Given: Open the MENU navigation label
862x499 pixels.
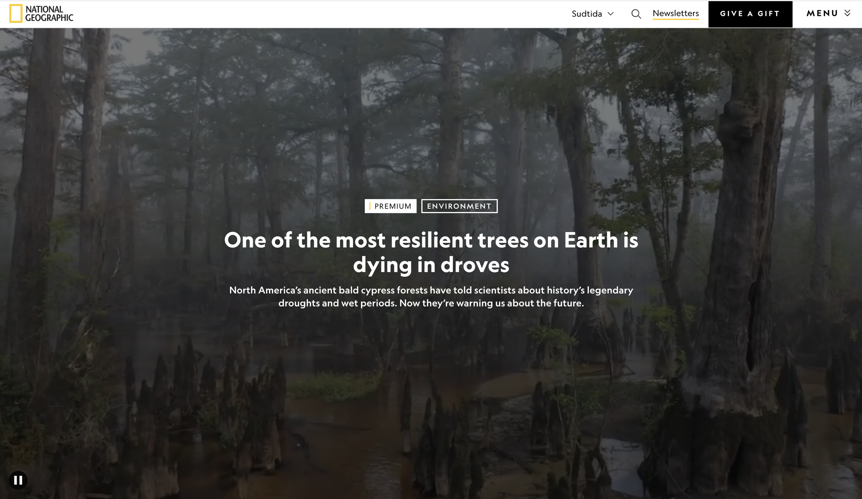Looking at the screenshot, I should pos(822,13).
